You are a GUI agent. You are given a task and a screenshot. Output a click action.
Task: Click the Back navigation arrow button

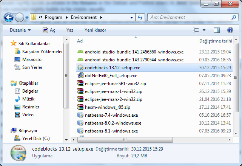coord(9,17)
